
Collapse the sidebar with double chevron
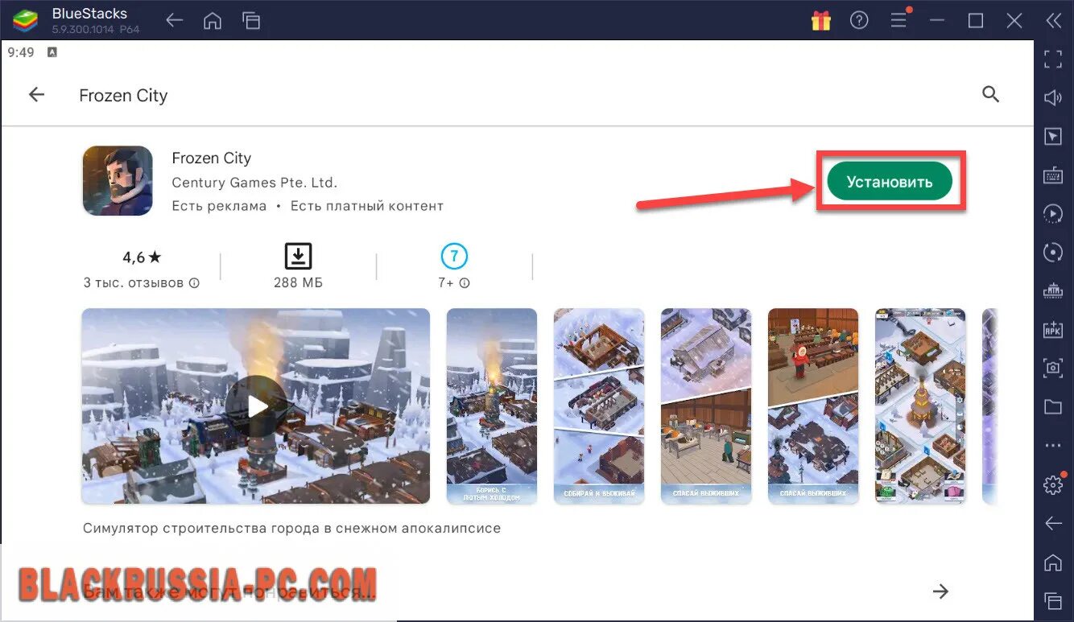pos(1054,21)
